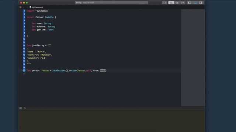The height and width of the screenshot is (132, 236).
Task: Open the version editor arrows button
Action: coord(183,3)
